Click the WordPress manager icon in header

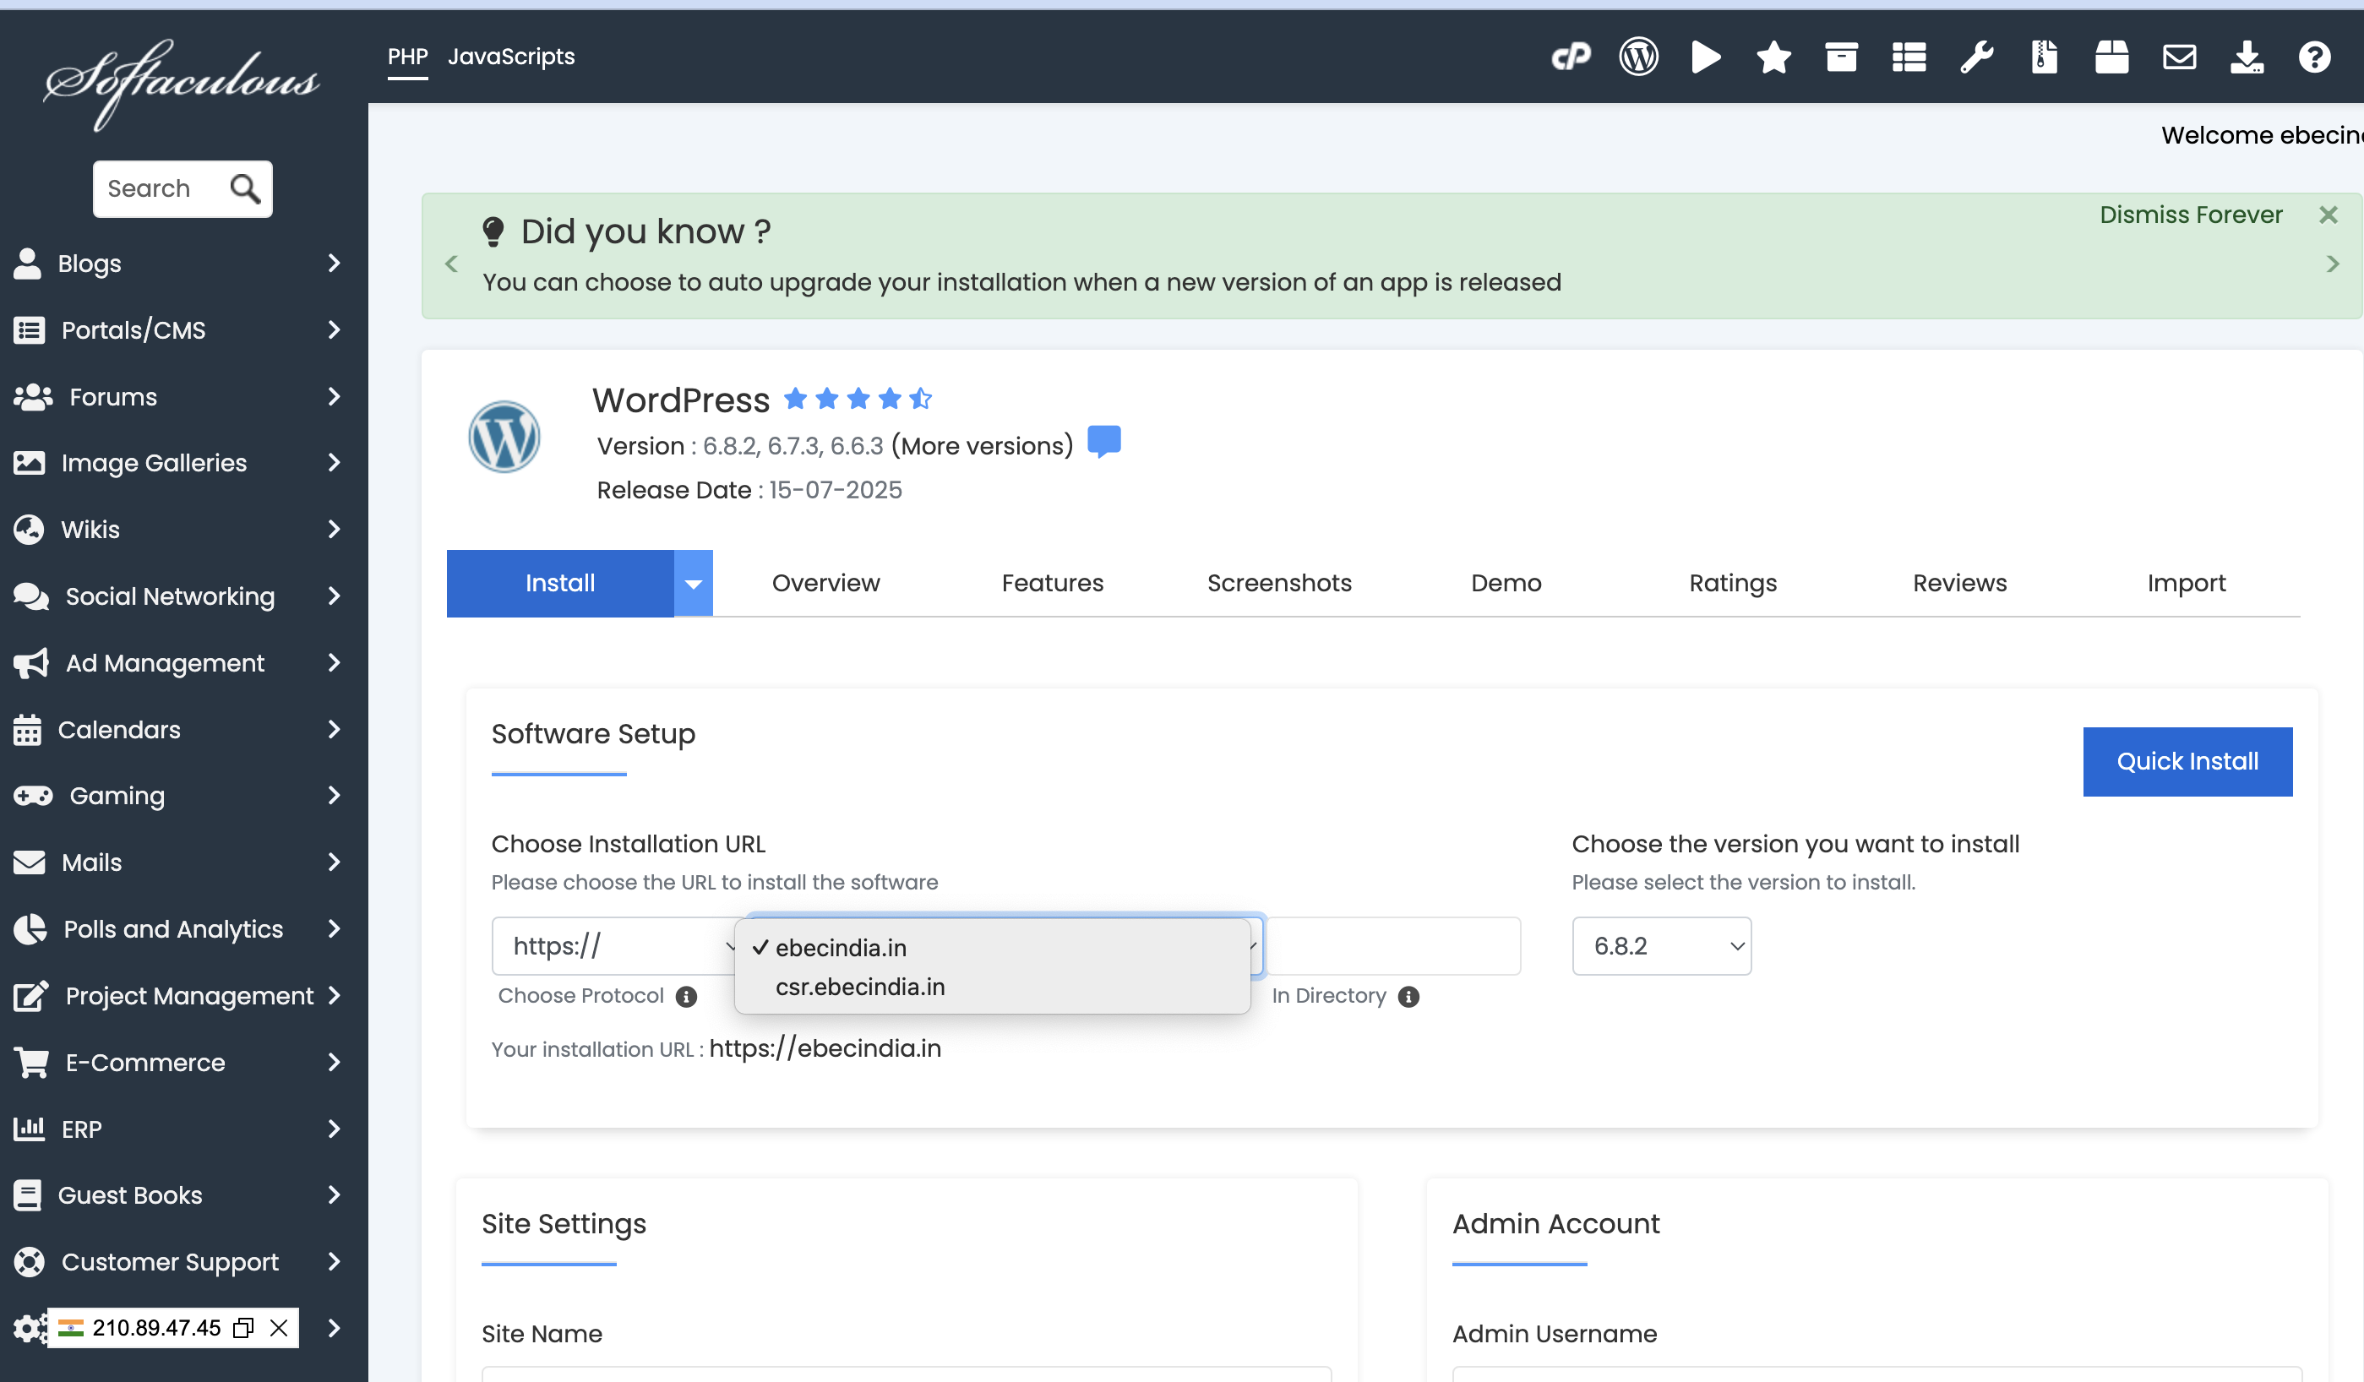1638,57
